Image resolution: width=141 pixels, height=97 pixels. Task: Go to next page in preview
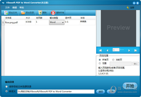(x=129, y=51)
